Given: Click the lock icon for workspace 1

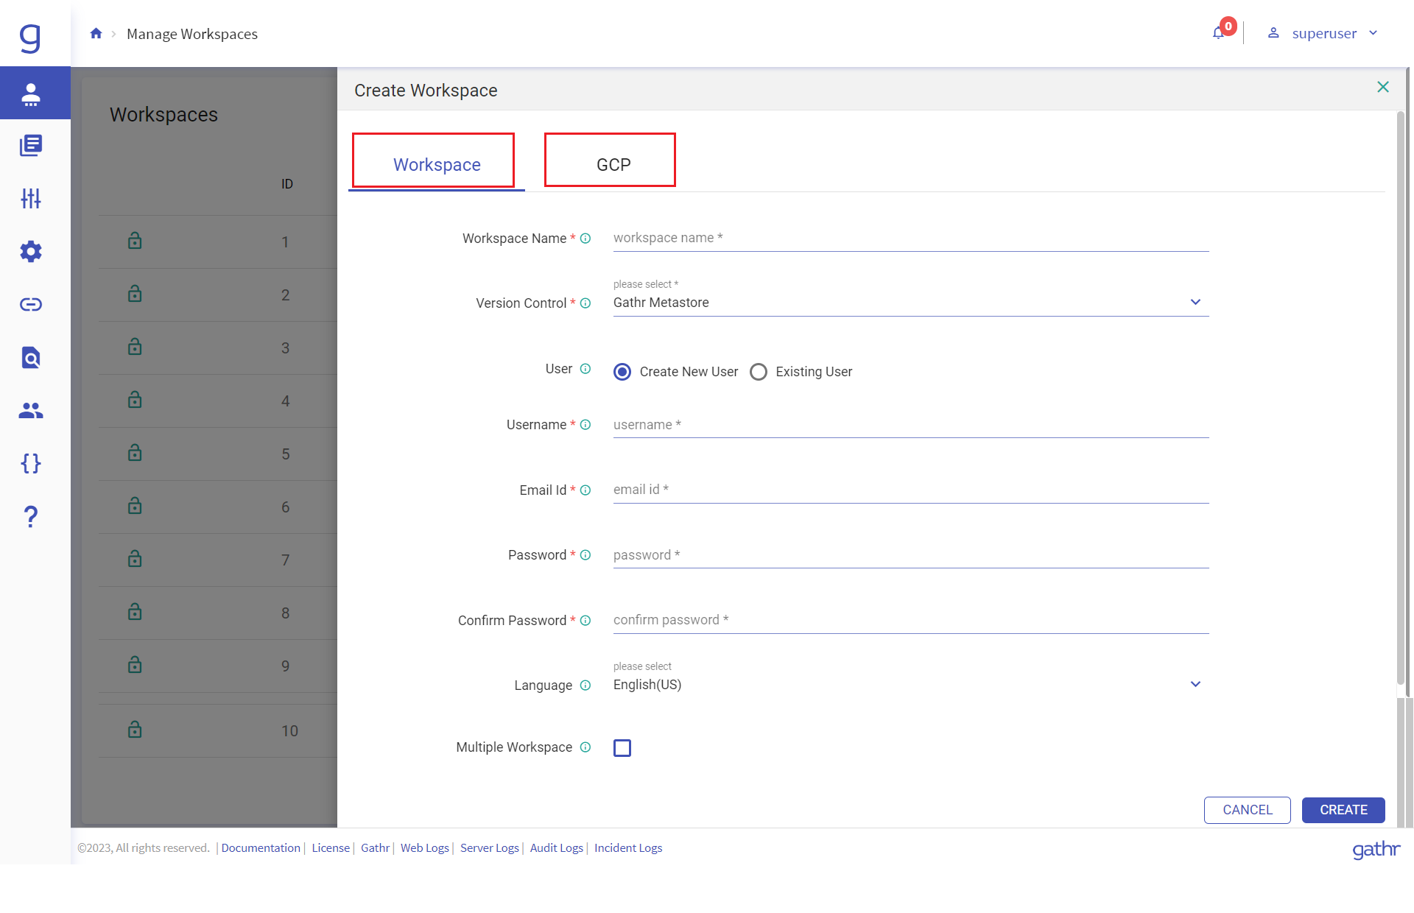Looking at the screenshot, I should pyautogui.click(x=135, y=241).
